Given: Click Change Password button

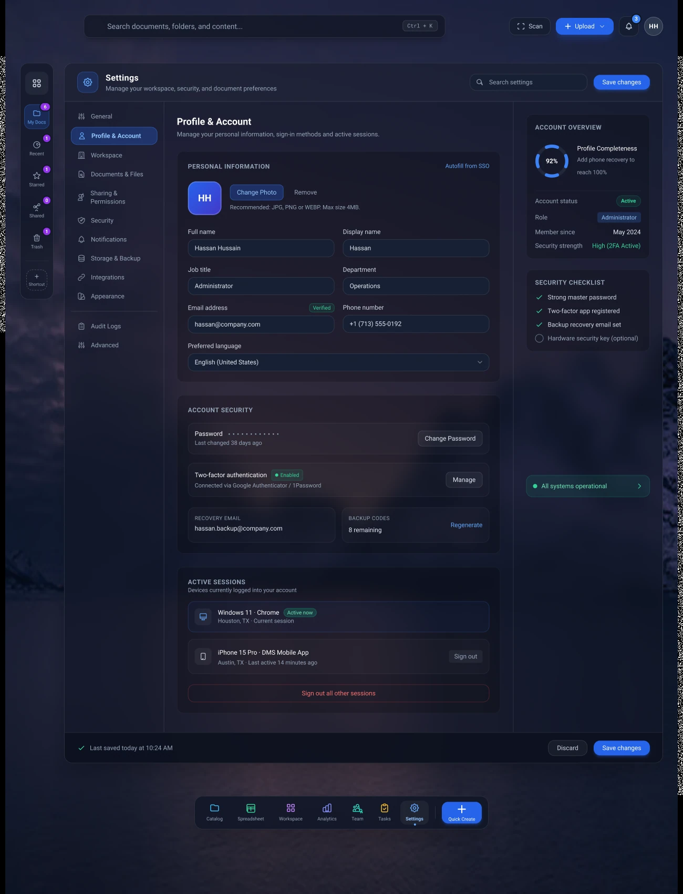Looking at the screenshot, I should pos(450,439).
